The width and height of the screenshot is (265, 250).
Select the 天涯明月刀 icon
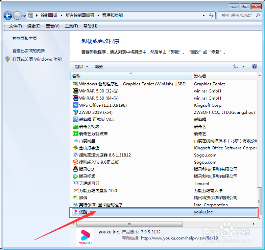pos(76,183)
